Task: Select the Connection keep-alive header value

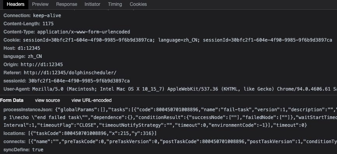Action: tap(47, 16)
